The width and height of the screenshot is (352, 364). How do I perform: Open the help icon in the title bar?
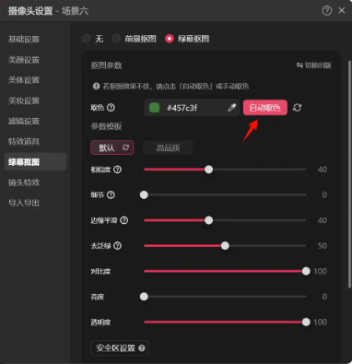point(327,11)
